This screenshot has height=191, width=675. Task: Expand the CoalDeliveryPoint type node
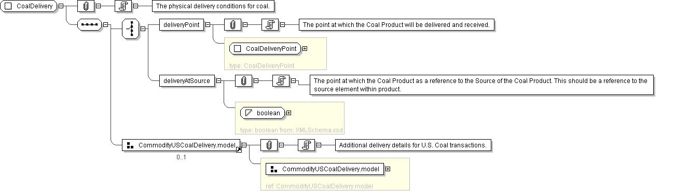click(305, 49)
